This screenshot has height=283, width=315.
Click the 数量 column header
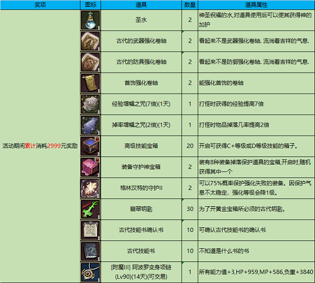pyautogui.click(x=189, y=4)
